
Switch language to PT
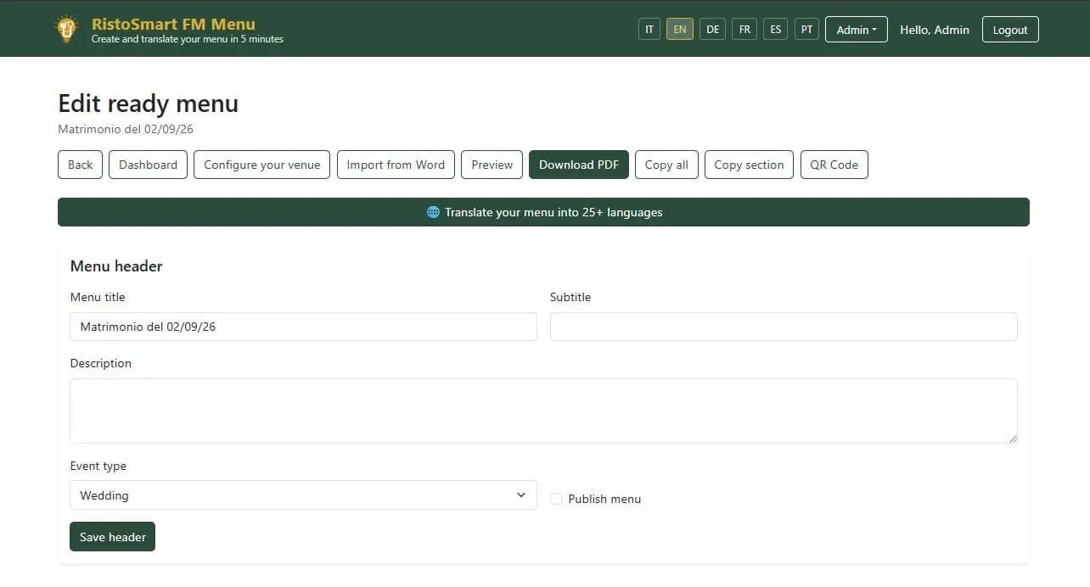[806, 29]
